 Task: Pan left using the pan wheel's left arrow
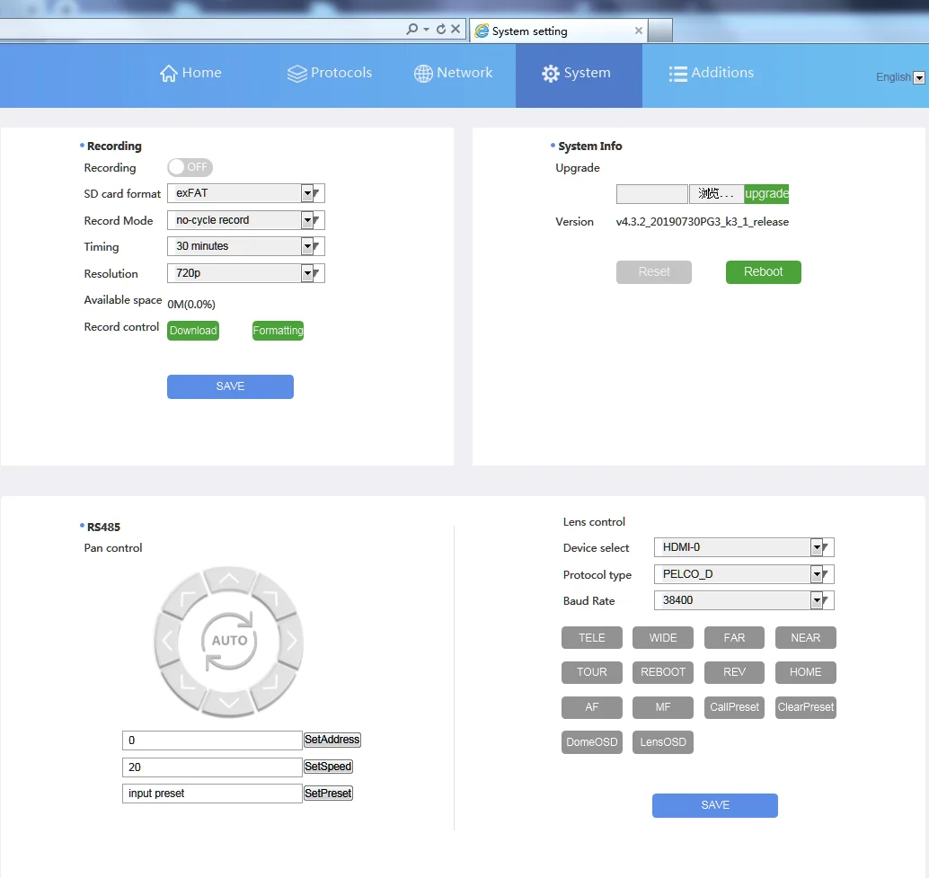(x=168, y=641)
